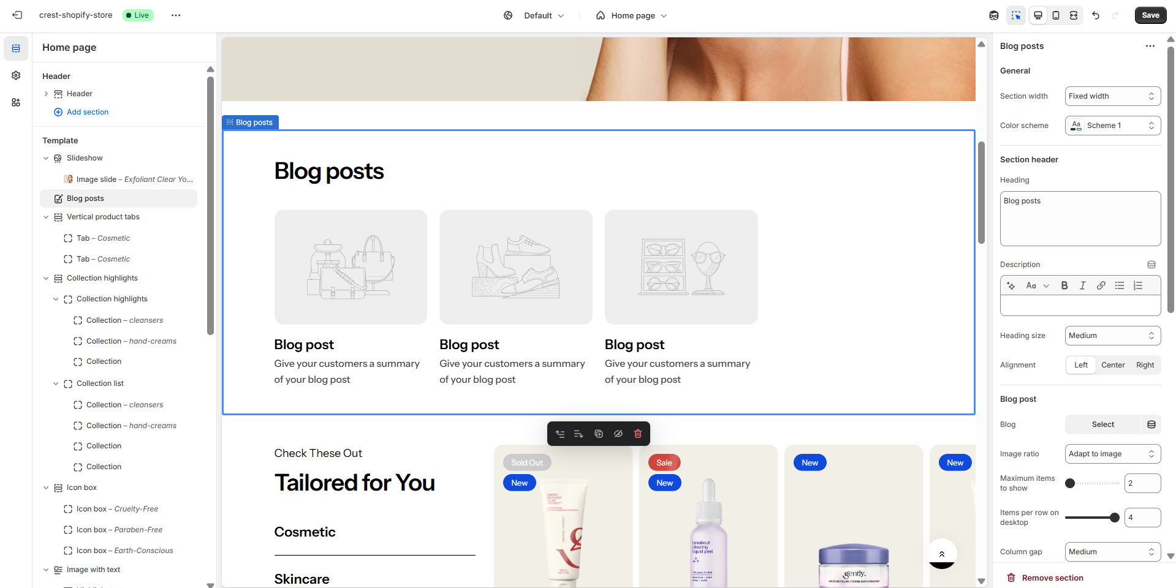The image size is (1176, 588).
Task: Open the Image ratio dropdown
Action: tap(1112, 454)
